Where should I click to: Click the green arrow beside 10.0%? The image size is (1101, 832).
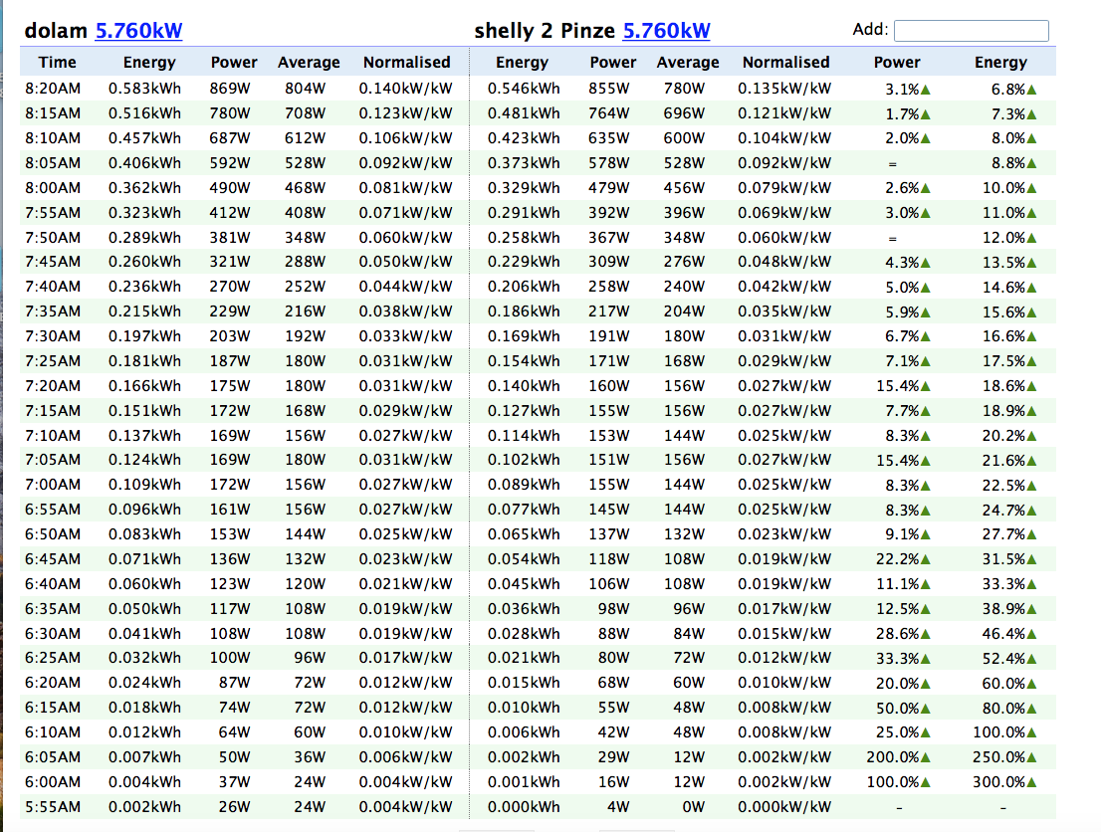point(1031,189)
